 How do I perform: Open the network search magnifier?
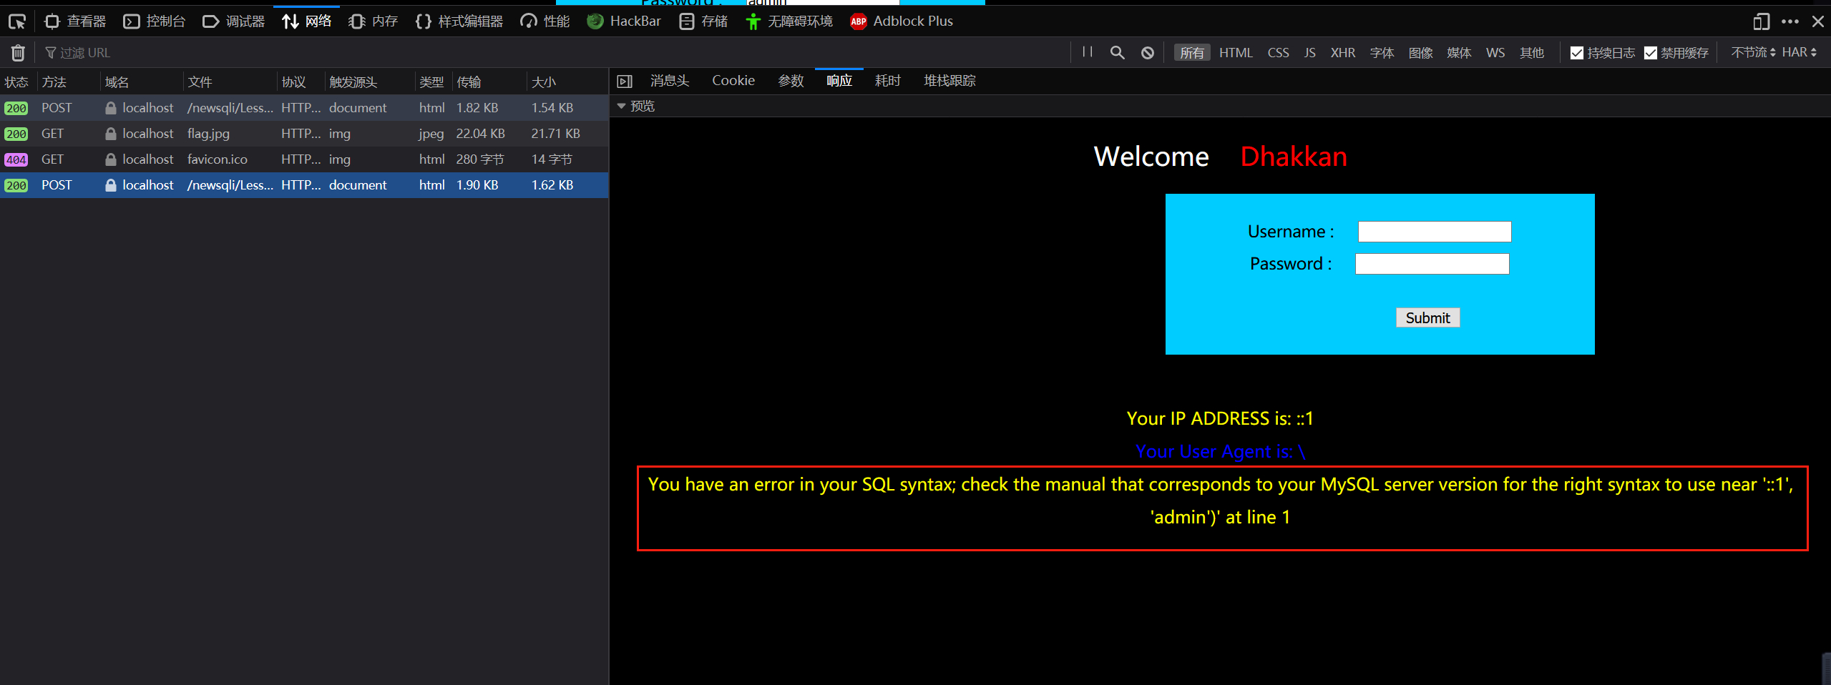click(x=1117, y=53)
